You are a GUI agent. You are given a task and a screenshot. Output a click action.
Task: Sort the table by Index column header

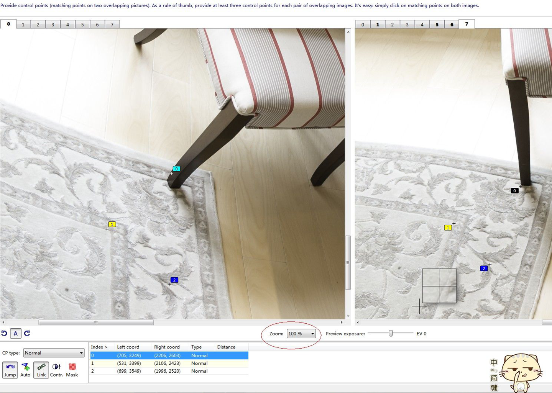(99, 347)
